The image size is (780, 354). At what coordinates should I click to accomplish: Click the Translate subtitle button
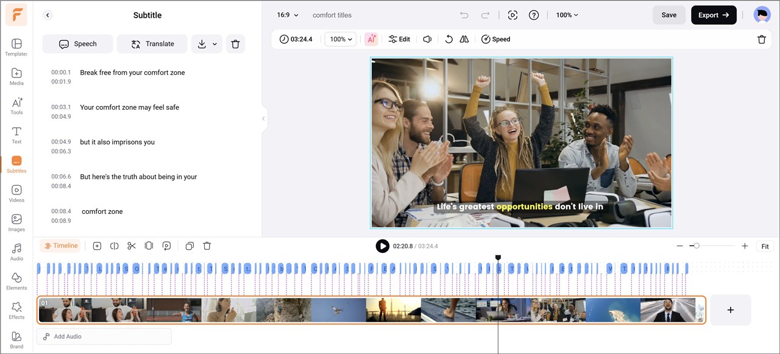coord(152,44)
